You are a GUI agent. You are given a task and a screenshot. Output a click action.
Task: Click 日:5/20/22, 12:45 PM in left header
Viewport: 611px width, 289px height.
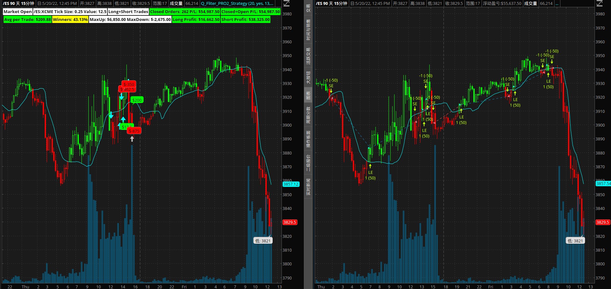pyautogui.click(x=57, y=4)
